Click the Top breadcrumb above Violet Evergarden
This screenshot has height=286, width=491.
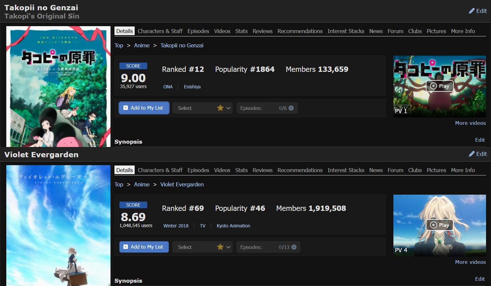[x=119, y=184]
